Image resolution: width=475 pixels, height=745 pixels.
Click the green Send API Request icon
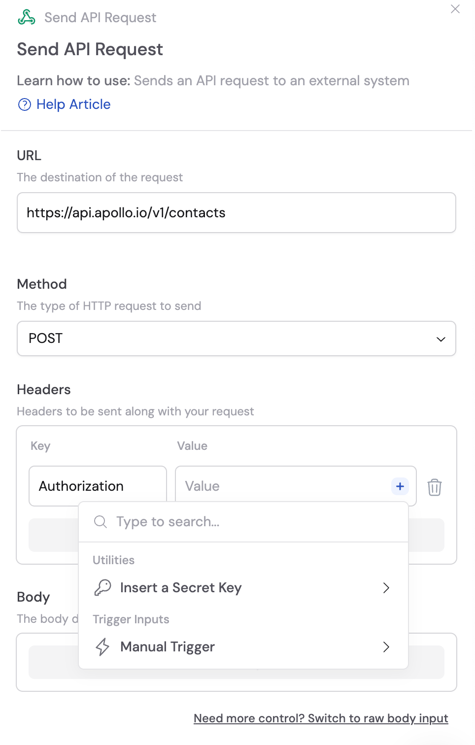coord(27,17)
